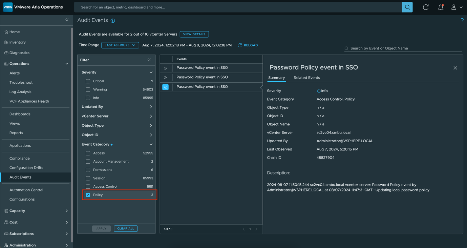Open Dashboards in the sidebar
This screenshot has height=248, width=467.
pos(20,114)
